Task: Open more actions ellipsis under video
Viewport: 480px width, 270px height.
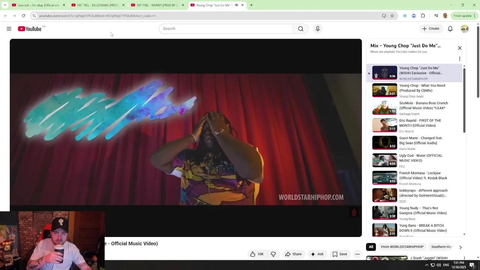Action: (357, 254)
